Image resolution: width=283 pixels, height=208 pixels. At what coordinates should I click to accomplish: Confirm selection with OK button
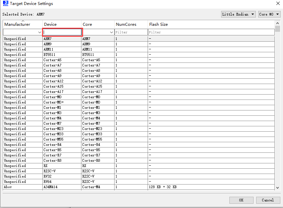point(241,200)
